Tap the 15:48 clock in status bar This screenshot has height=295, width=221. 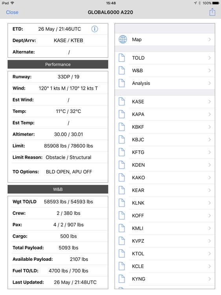(111, 3)
